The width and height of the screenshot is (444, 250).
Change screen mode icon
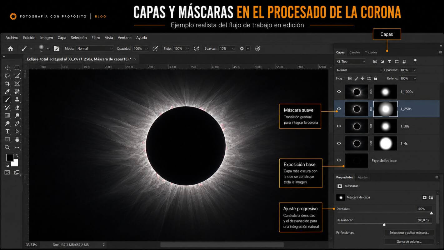[17, 172]
